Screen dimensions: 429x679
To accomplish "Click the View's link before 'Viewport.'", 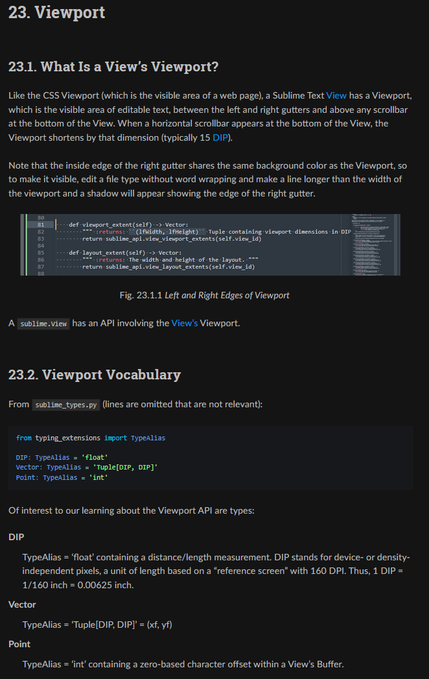I will [184, 323].
